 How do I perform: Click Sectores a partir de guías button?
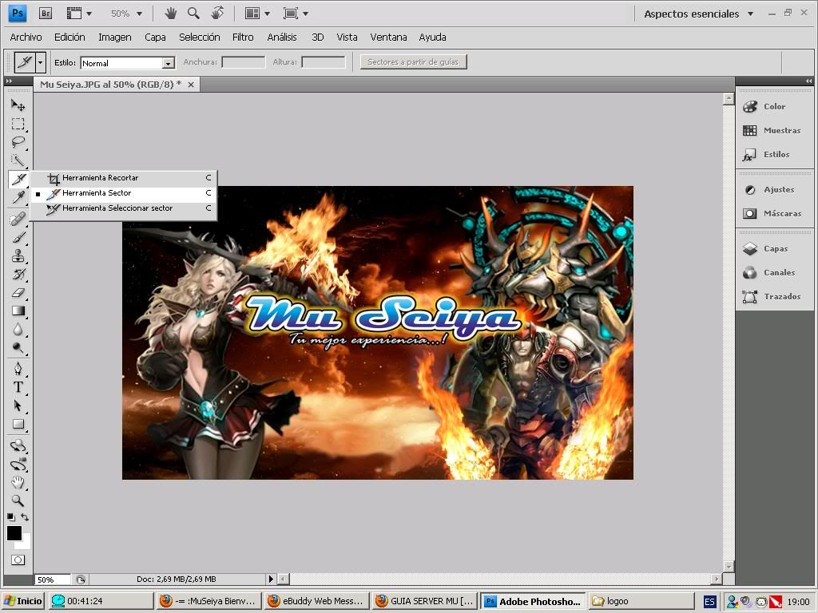point(413,62)
